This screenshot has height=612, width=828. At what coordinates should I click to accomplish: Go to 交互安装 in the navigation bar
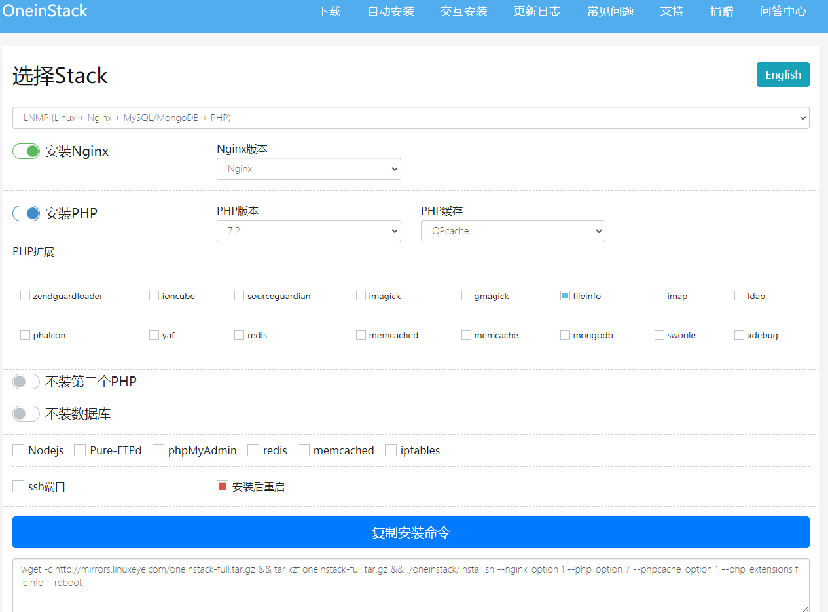tap(464, 11)
